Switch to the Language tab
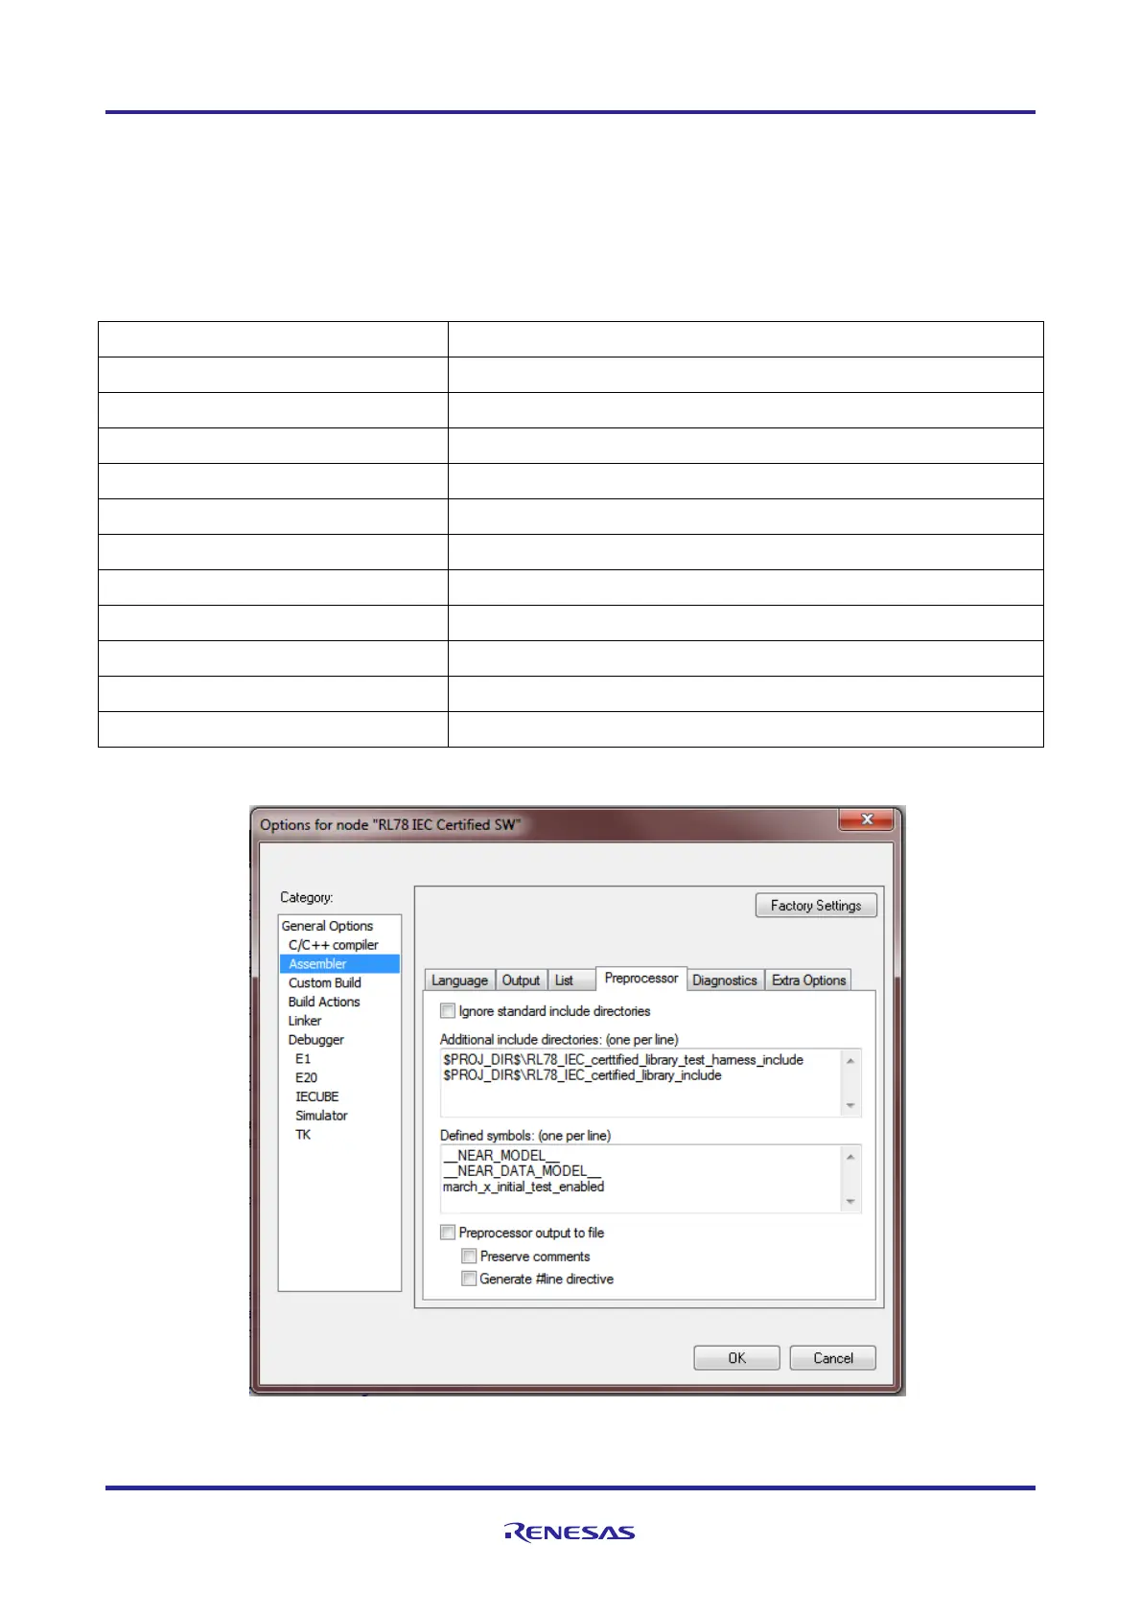The width and height of the screenshot is (1141, 1614). [x=459, y=980]
